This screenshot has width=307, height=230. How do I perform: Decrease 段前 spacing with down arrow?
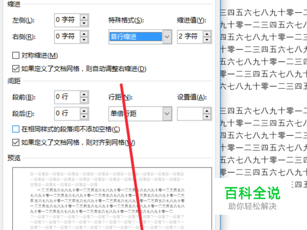pos(84,100)
